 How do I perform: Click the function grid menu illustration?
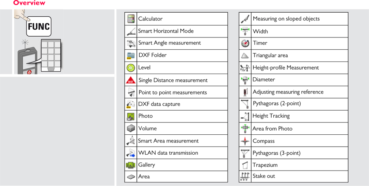pos(51,55)
